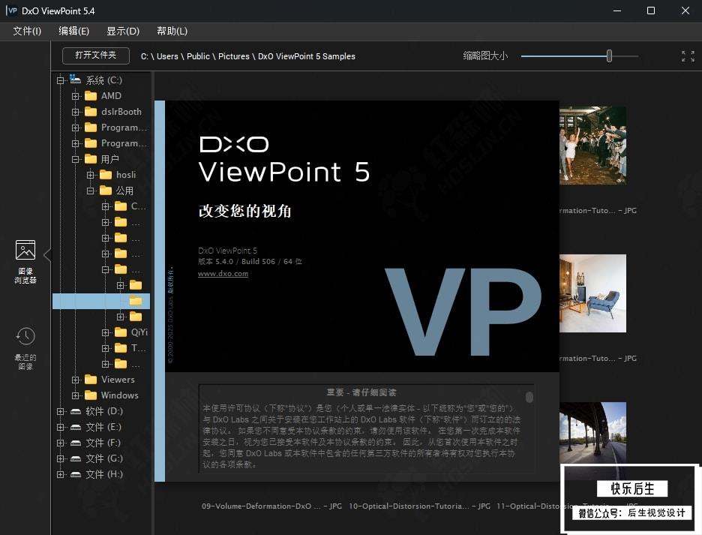702x535 pixels.
Task: Click the VP app icon in title bar
Action: pyautogui.click(x=11, y=11)
